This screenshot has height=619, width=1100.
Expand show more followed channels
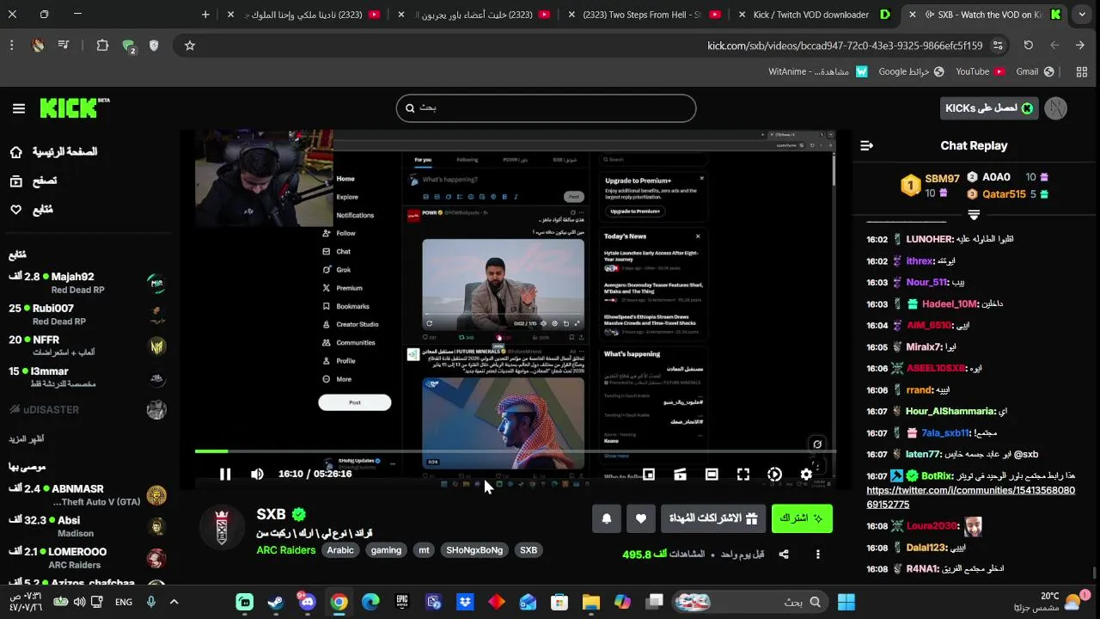[x=27, y=438]
